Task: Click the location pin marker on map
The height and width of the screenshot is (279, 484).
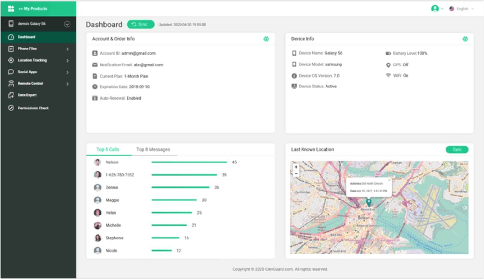Action: coord(369,203)
